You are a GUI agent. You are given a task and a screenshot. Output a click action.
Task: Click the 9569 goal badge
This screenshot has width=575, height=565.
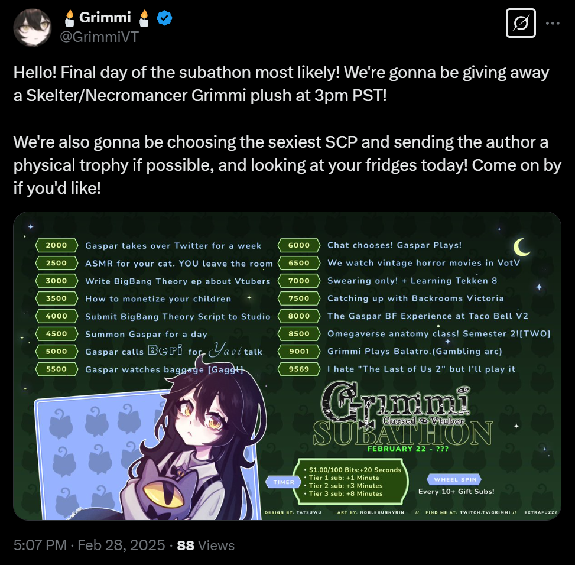click(x=299, y=369)
